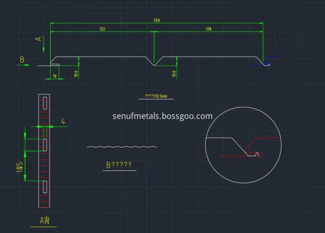Click the 10 dimension under left hook
Image resolution: width=325 pixels, height=233 pixels.
pos(55,76)
